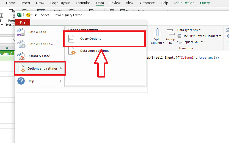Expand the Options and settings arrow
The height and width of the screenshot is (143, 229).
point(61,68)
